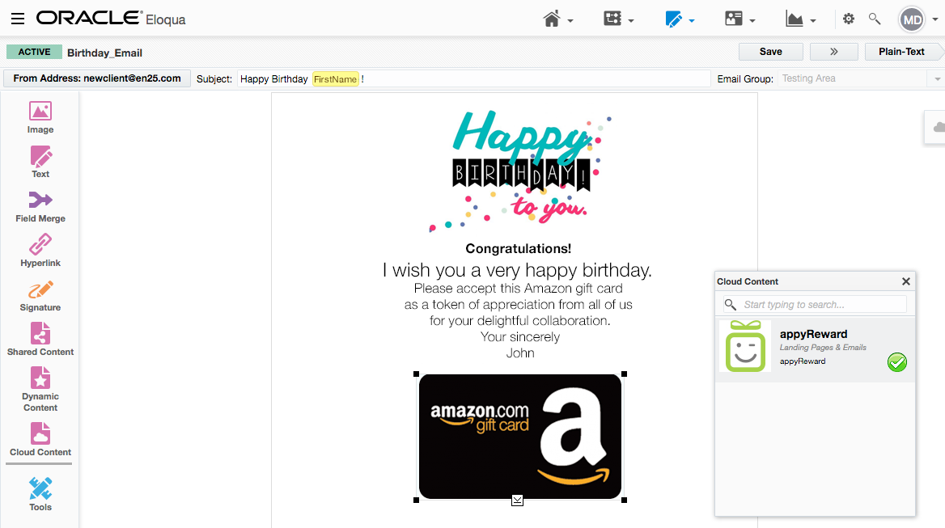945x528 pixels.
Task: Open the Cloud Content tool
Action: tap(40, 440)
